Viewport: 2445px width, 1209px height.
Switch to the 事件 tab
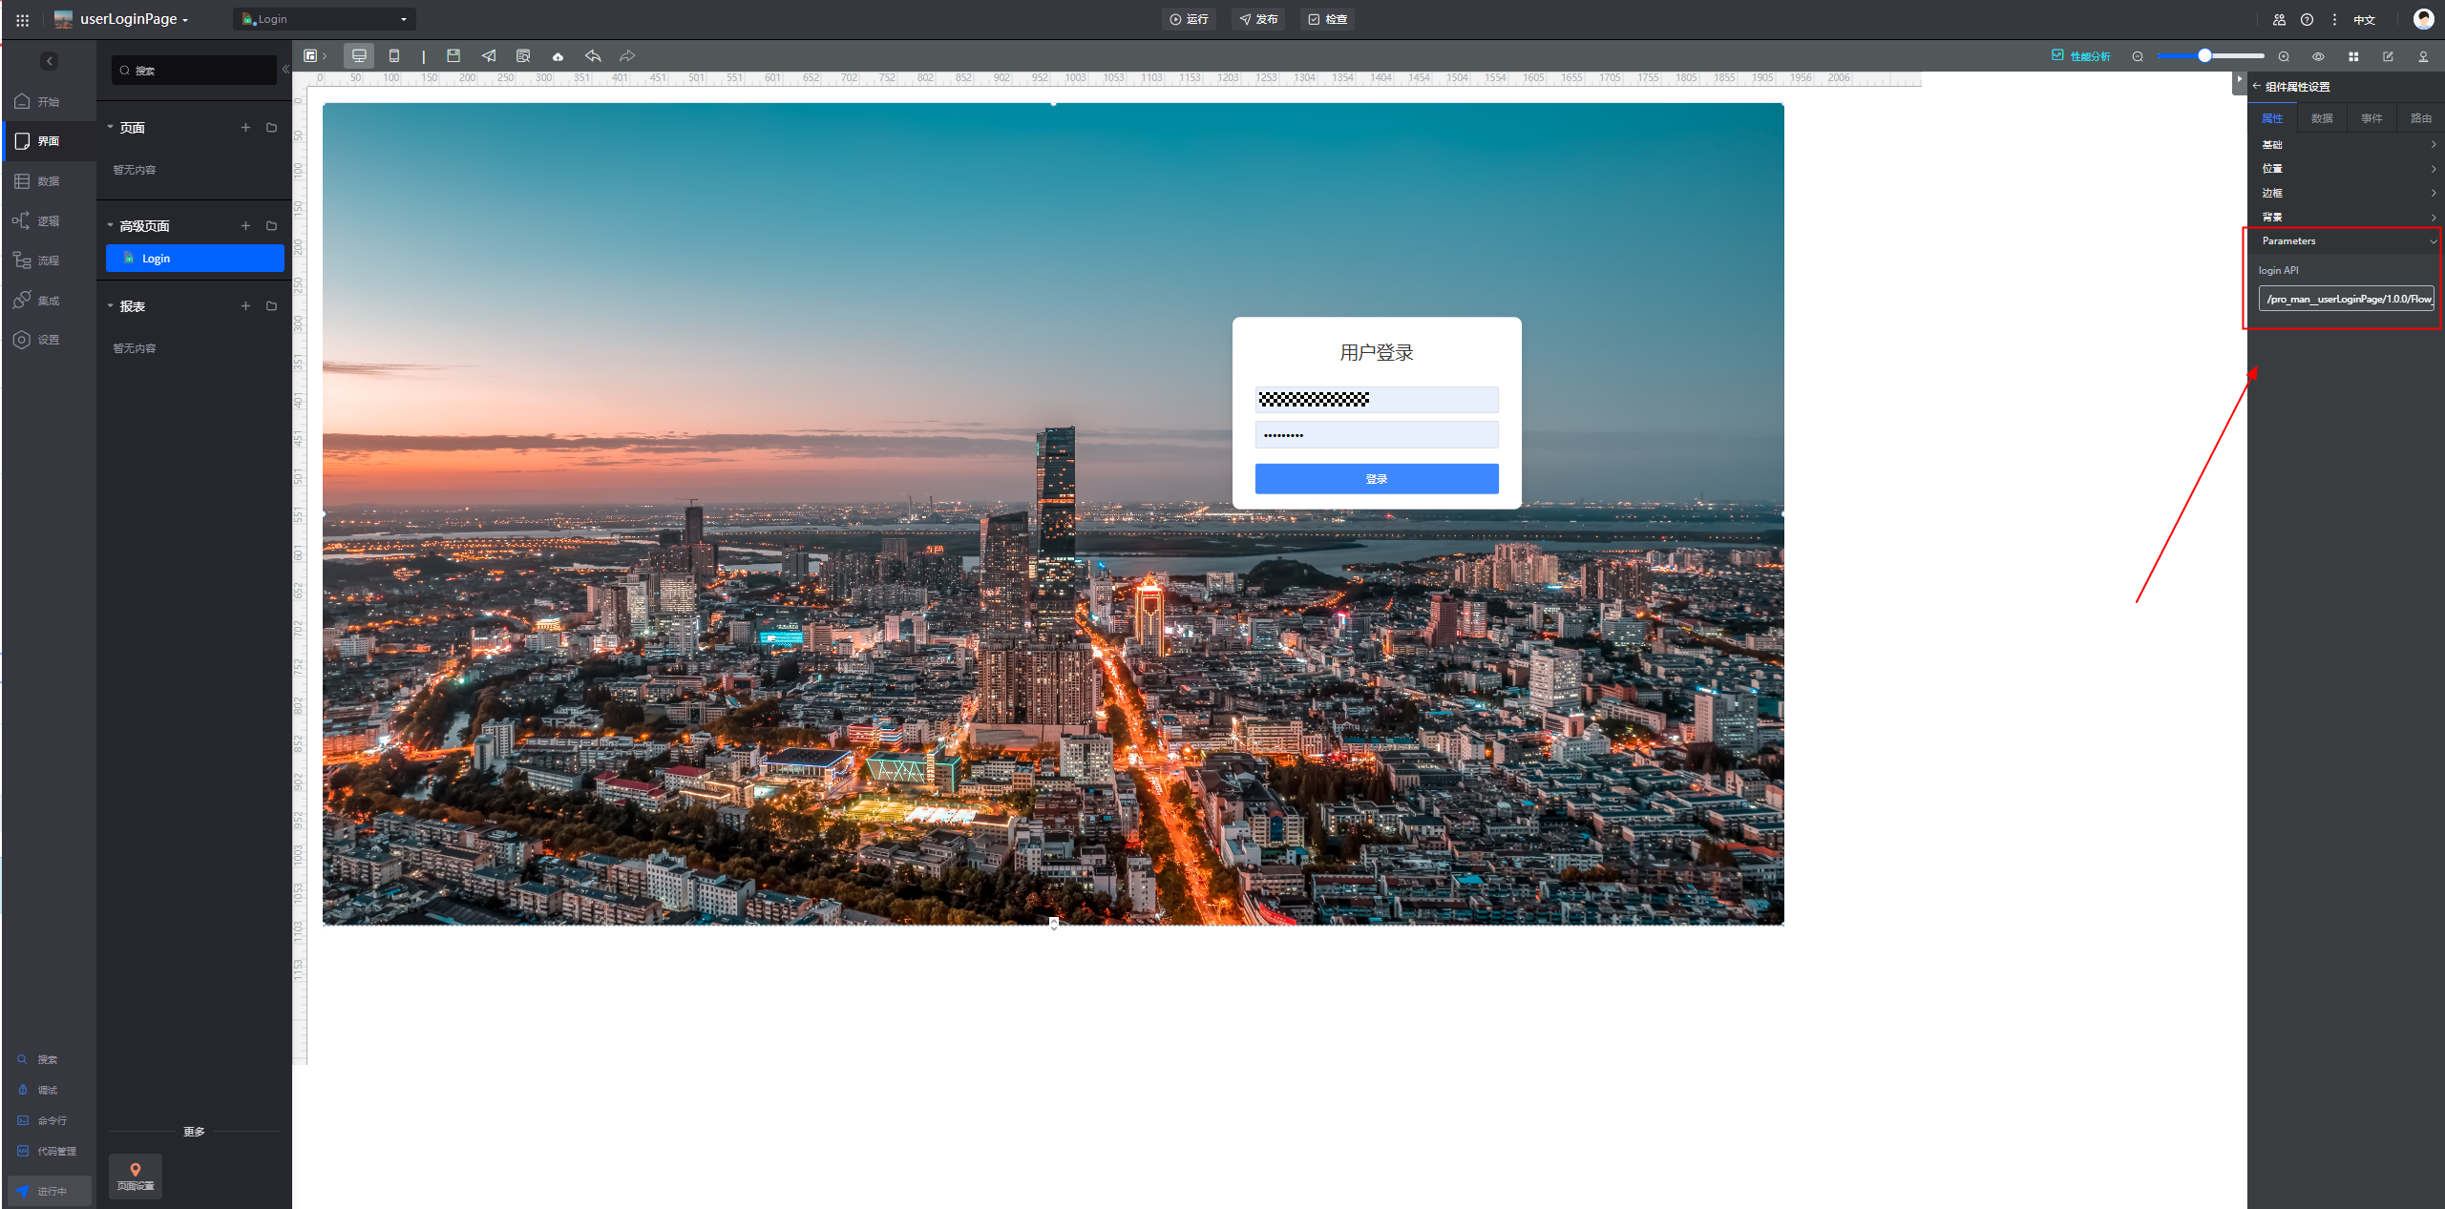(x=2371, y=118)
